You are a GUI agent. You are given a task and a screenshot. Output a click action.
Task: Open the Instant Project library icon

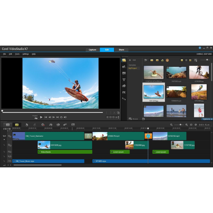(x=124, y=67)
